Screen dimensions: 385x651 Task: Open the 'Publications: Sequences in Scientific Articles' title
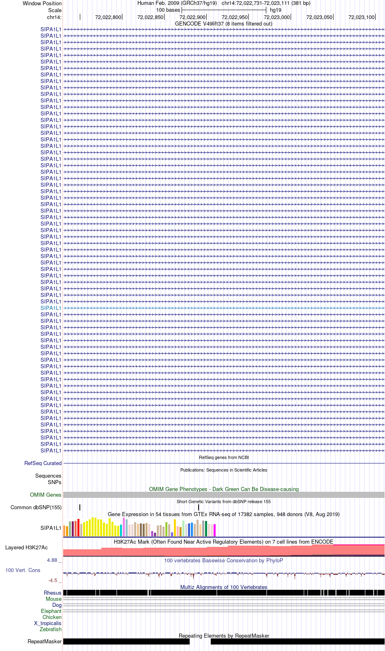(224, 470)
